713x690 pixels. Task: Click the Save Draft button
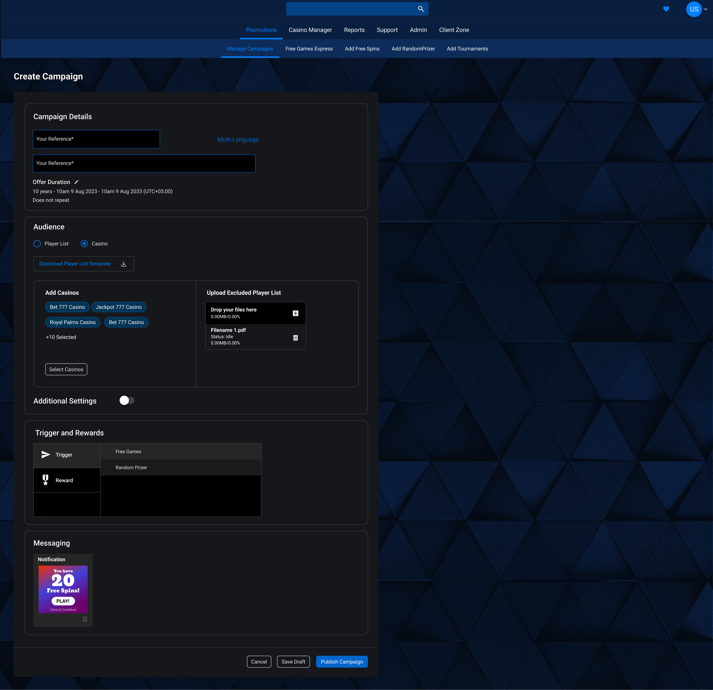[x=293, y=662]
